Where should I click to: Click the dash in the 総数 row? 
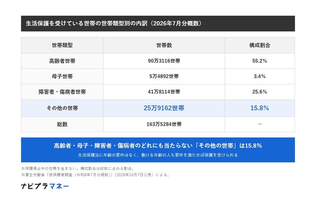pos(260,124)
